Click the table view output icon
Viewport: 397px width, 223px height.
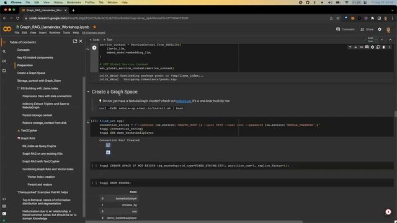[108, 145]
